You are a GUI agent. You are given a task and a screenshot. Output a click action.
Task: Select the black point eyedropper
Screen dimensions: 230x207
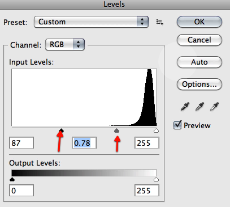(185, 106)
